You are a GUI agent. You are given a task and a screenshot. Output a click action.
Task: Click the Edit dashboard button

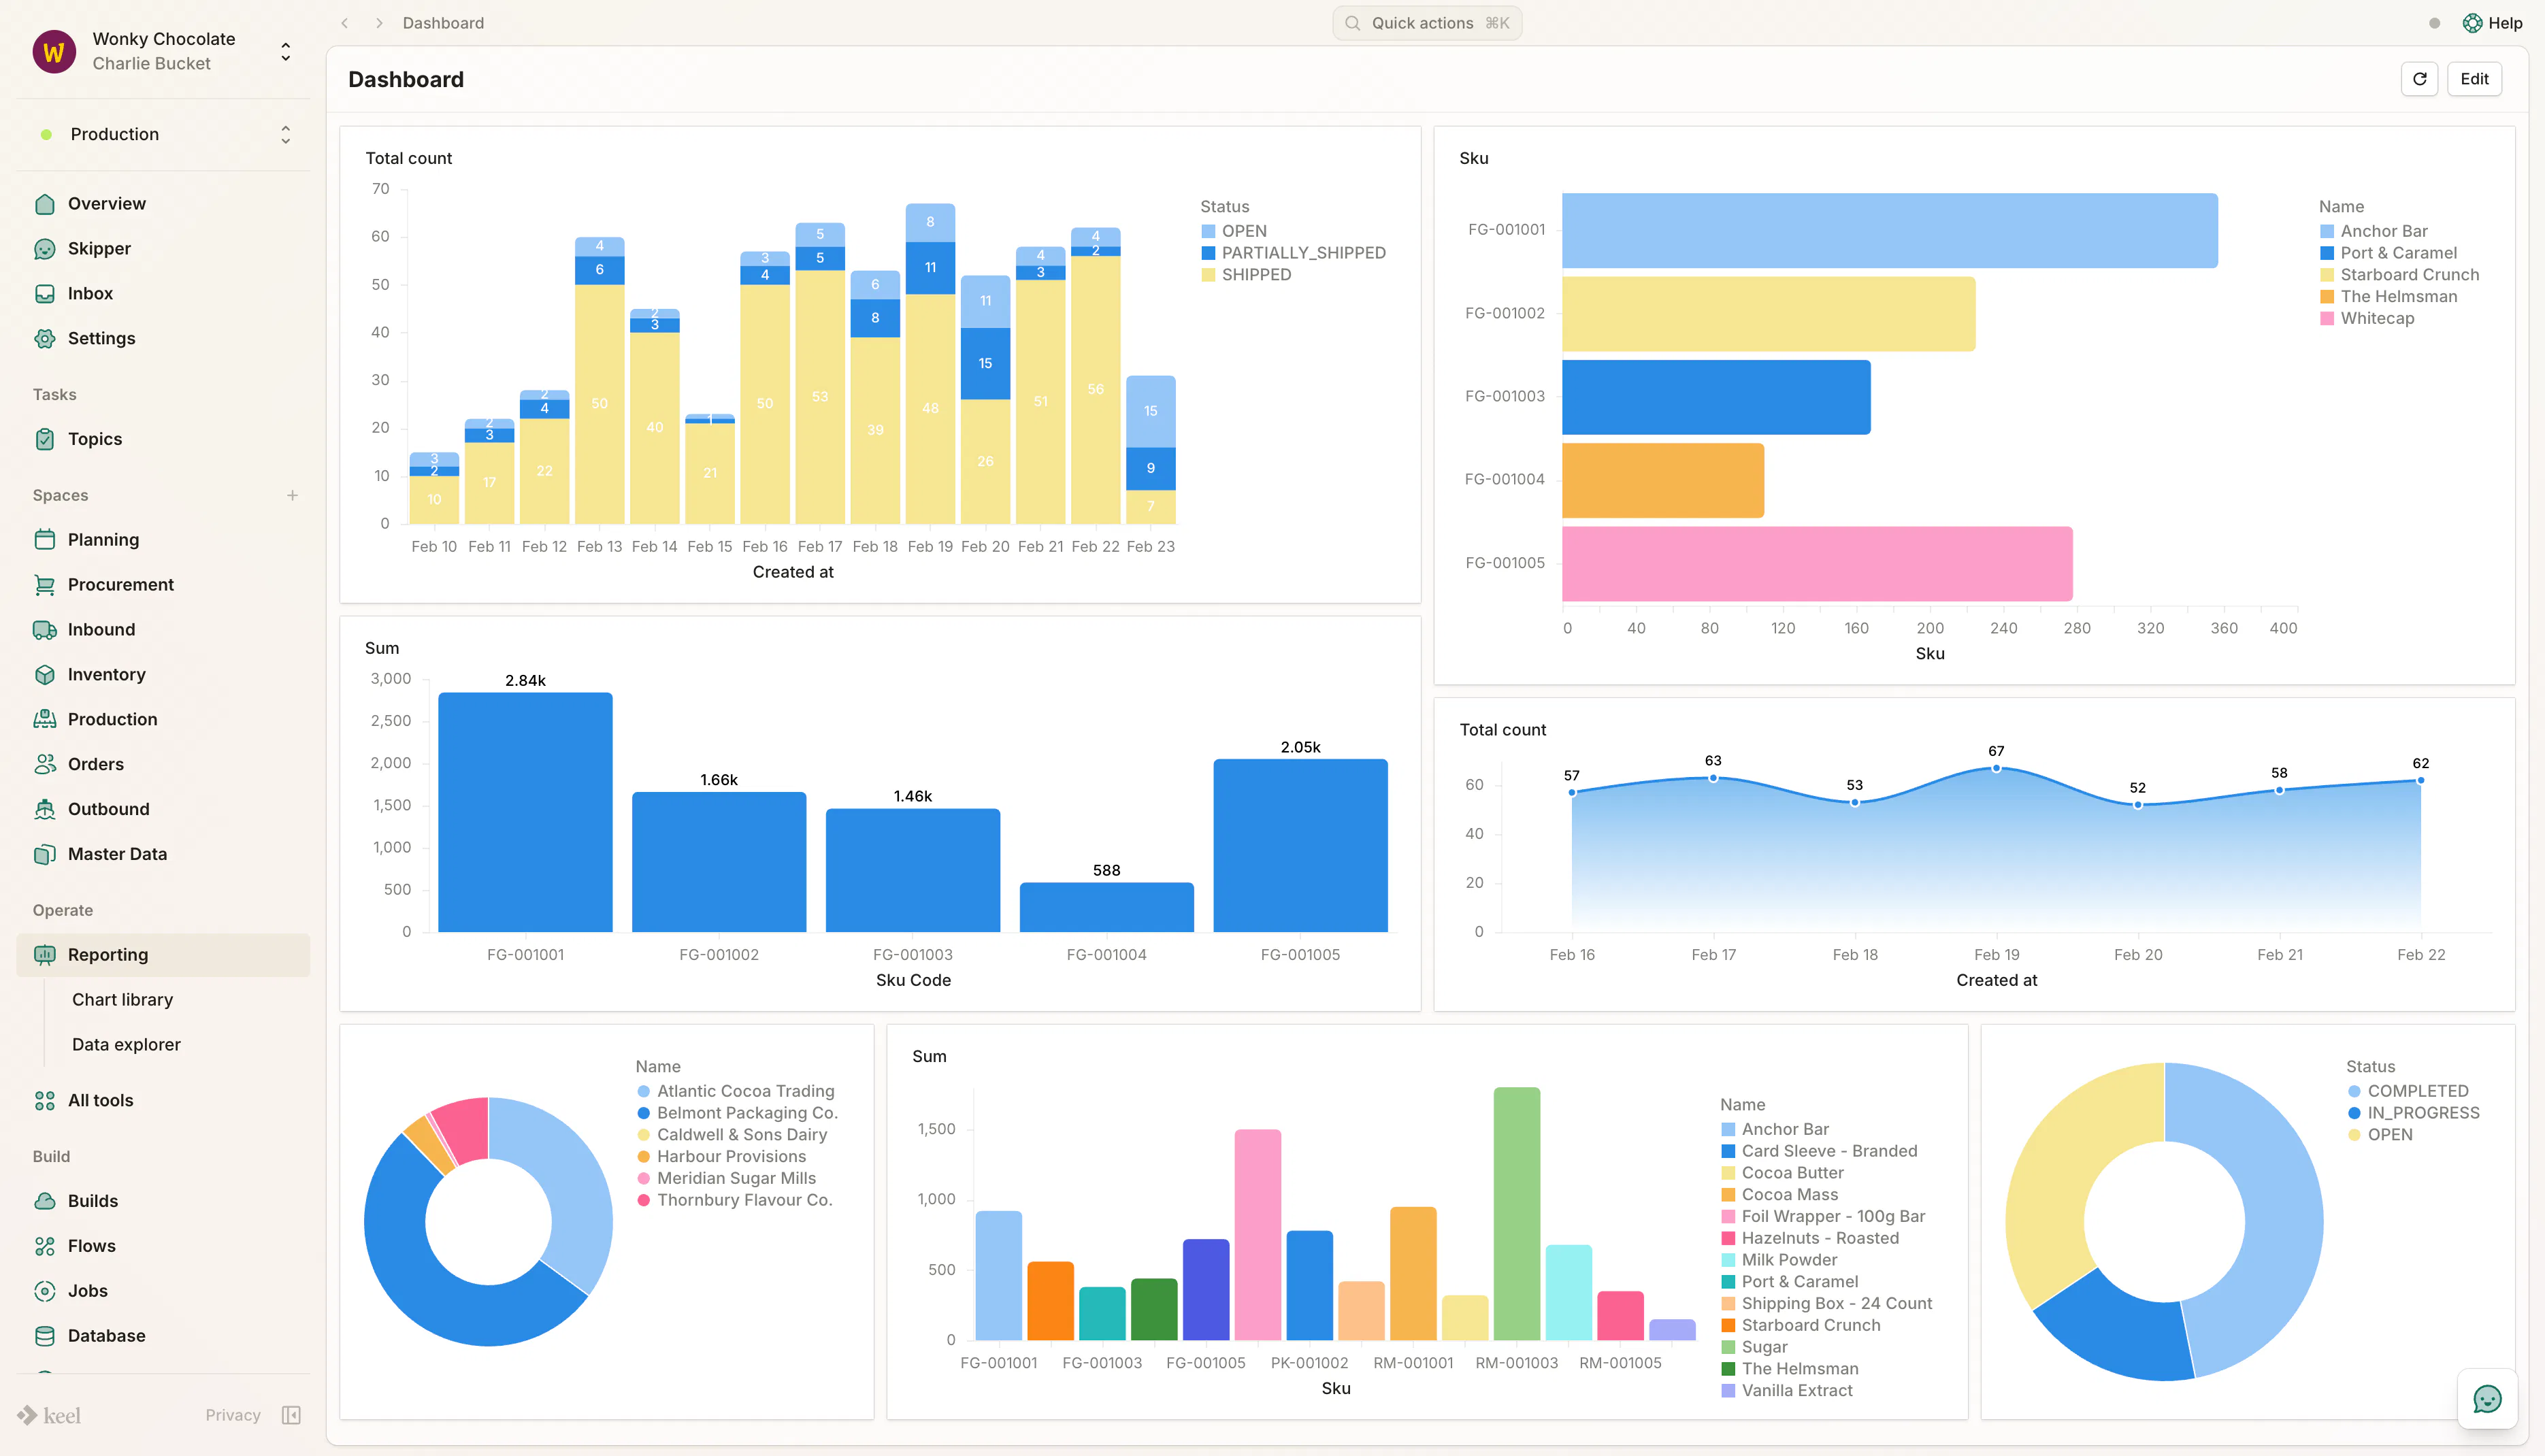click(2474, 79)
